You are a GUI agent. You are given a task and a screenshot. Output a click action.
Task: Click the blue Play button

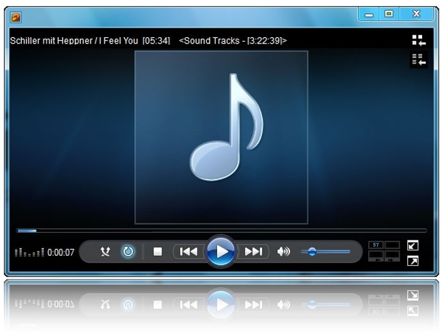[x=221, y=251]
